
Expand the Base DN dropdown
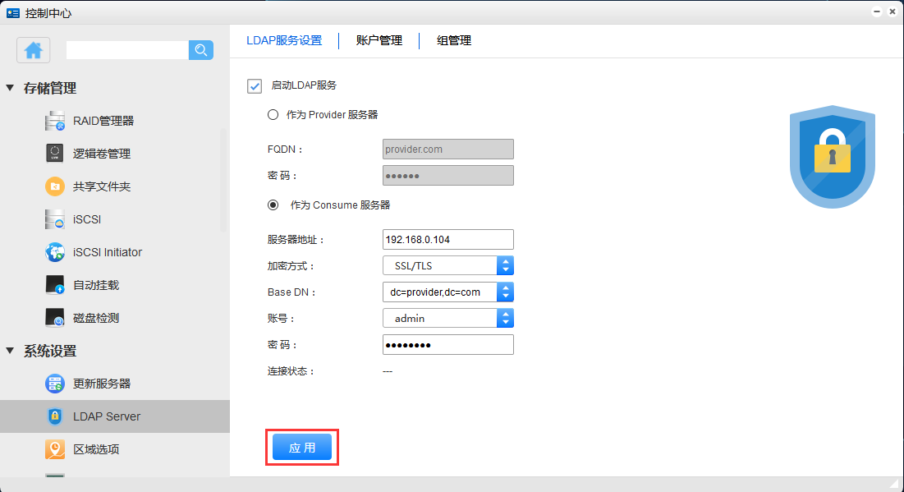click(x=506, y=292)
